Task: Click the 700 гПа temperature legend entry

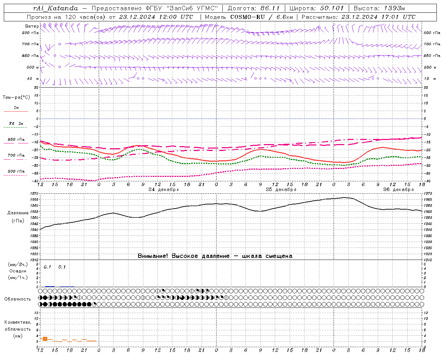Action: point(16,155)
